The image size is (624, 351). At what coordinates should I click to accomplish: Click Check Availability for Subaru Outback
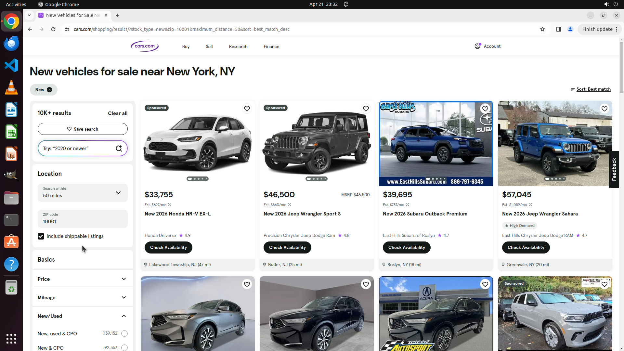pyautogui.click(x=406, y=248)
